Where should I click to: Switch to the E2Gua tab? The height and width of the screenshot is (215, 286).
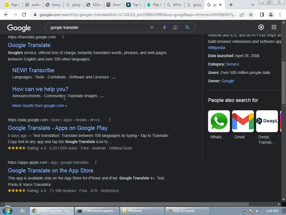click(94, 5)
